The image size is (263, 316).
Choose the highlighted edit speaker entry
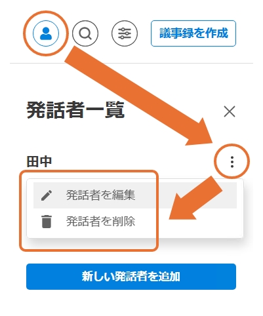tap(135, 195)
